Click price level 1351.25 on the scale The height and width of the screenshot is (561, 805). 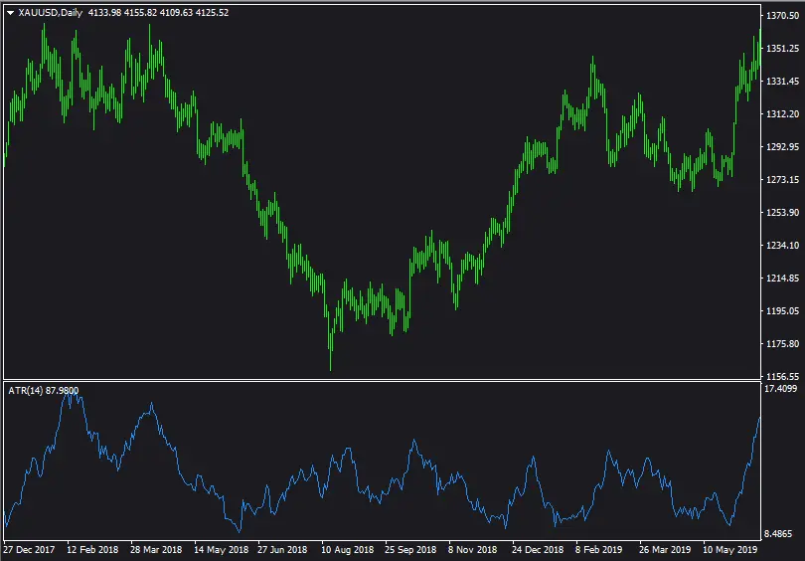pyautogui.click(x=782, y=49)
